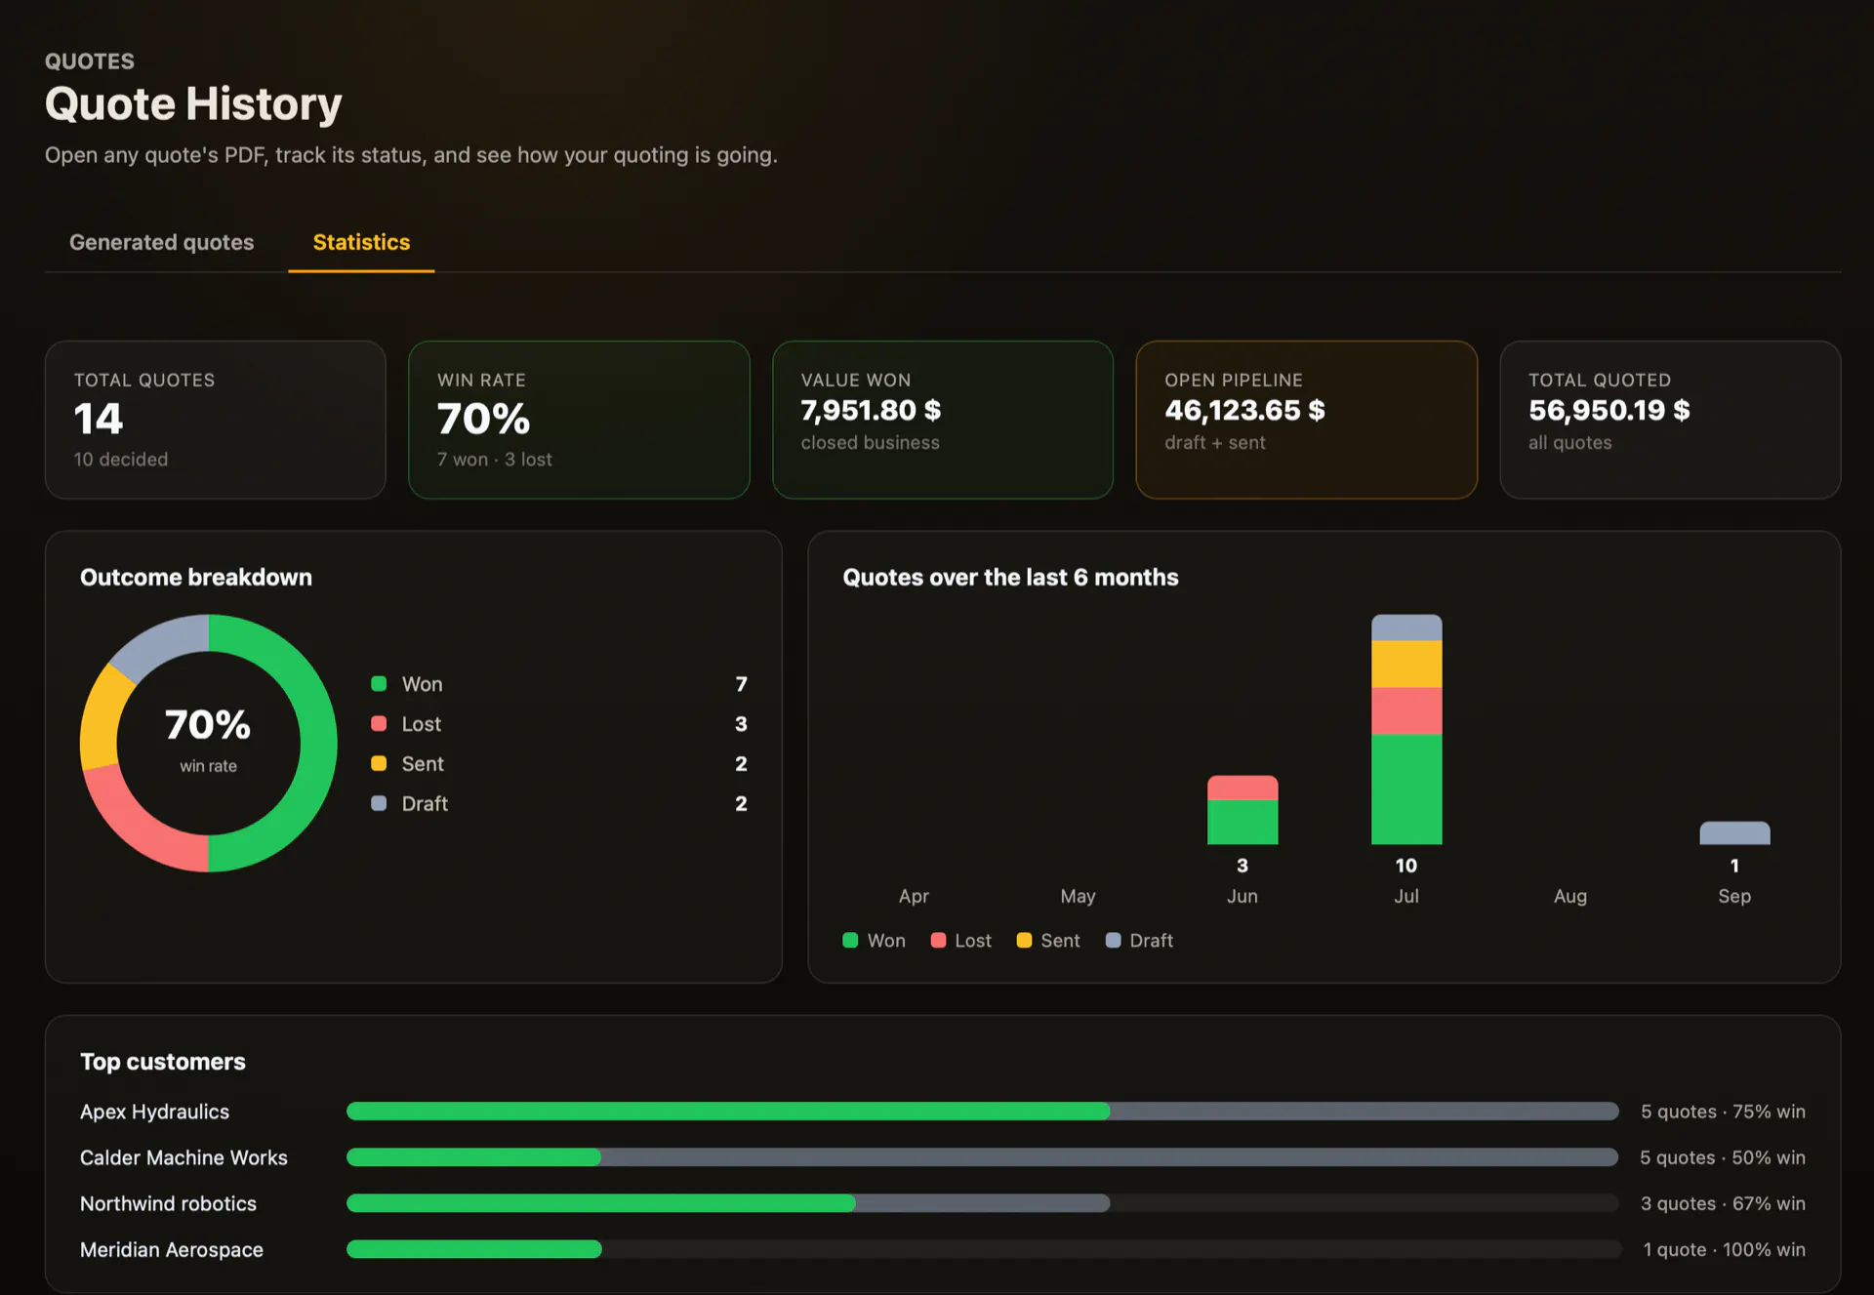Viewport: 1874px width, 1295px height.
Task: Click the yellow Sent swatch in Outcome breakdown
Action: (x=379, y=764)
